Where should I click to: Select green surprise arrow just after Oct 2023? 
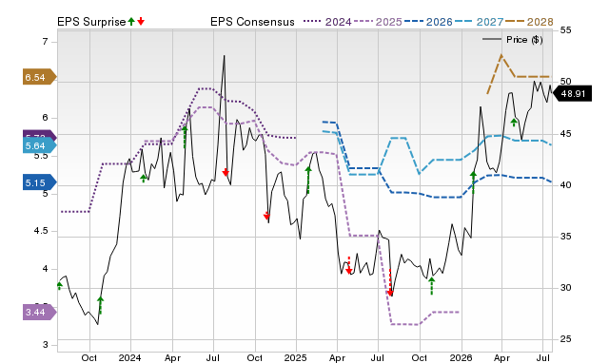pyautogui.click(x=100, y=305)
